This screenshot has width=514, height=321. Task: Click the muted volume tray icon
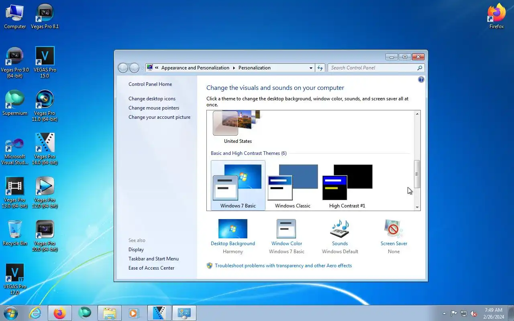[x=473, y=313]
